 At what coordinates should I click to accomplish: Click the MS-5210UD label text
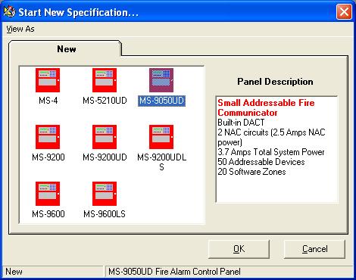(105, 101)
